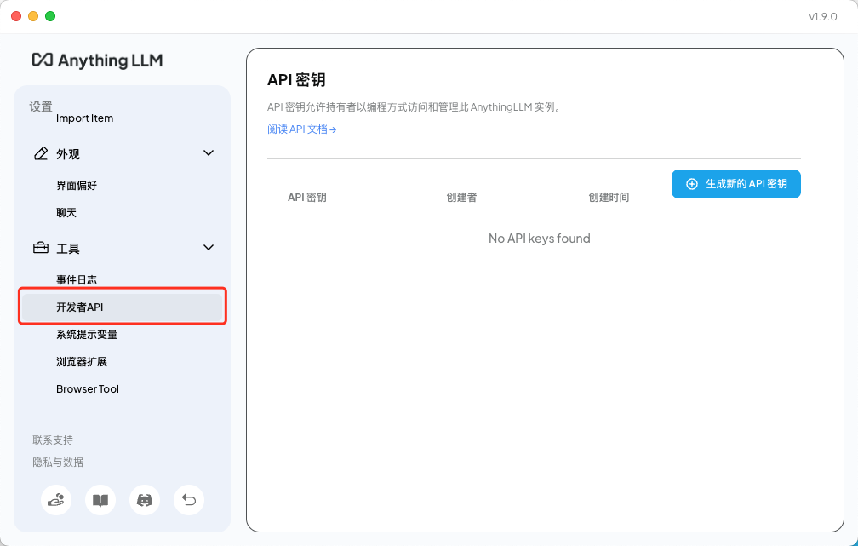Open 浏览器扩展 page
The width and height of the screenshot is (858, 546).
82,361
